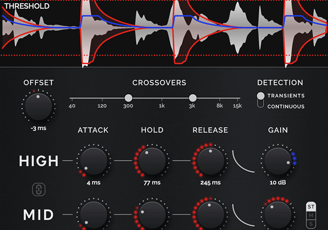Select M mid channel mode
This screenshot has height=230, width=328.
coord(311,215)
